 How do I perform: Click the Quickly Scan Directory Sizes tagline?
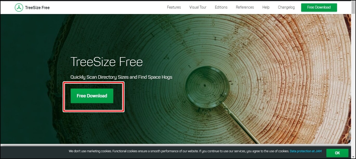(121, 77)
